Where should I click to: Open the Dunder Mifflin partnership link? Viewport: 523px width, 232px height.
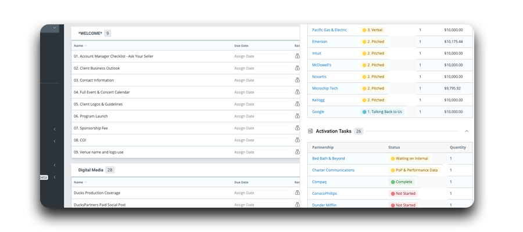pyautogui.click(x=324, y=205)
